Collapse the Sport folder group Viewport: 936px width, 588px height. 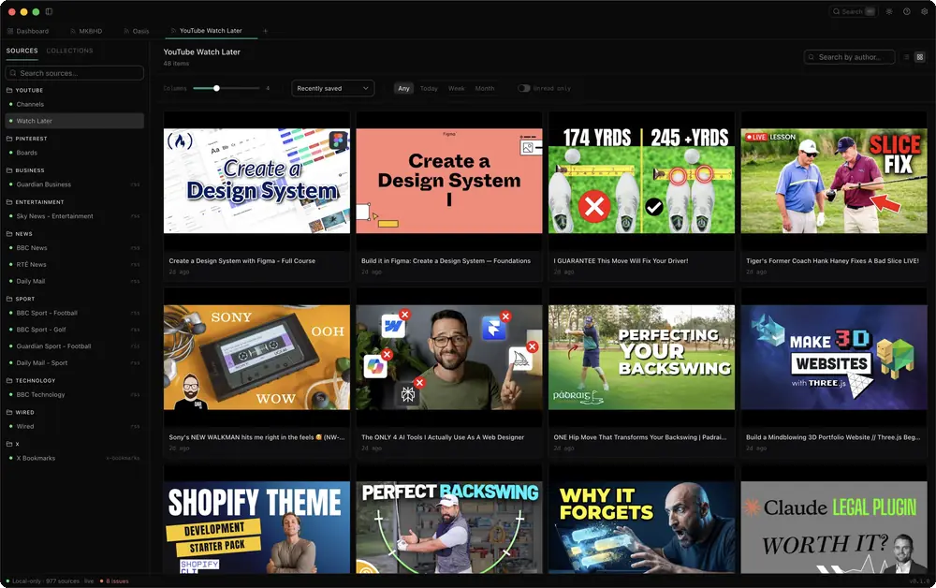pyautogui.click(x=21, y=299)
